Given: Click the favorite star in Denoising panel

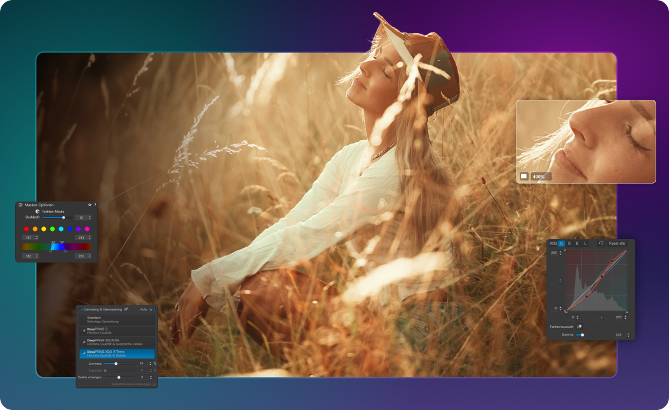Looking at the screenshot, I should 151,310.
